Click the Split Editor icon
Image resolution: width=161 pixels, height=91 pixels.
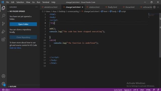pos(154,7)
